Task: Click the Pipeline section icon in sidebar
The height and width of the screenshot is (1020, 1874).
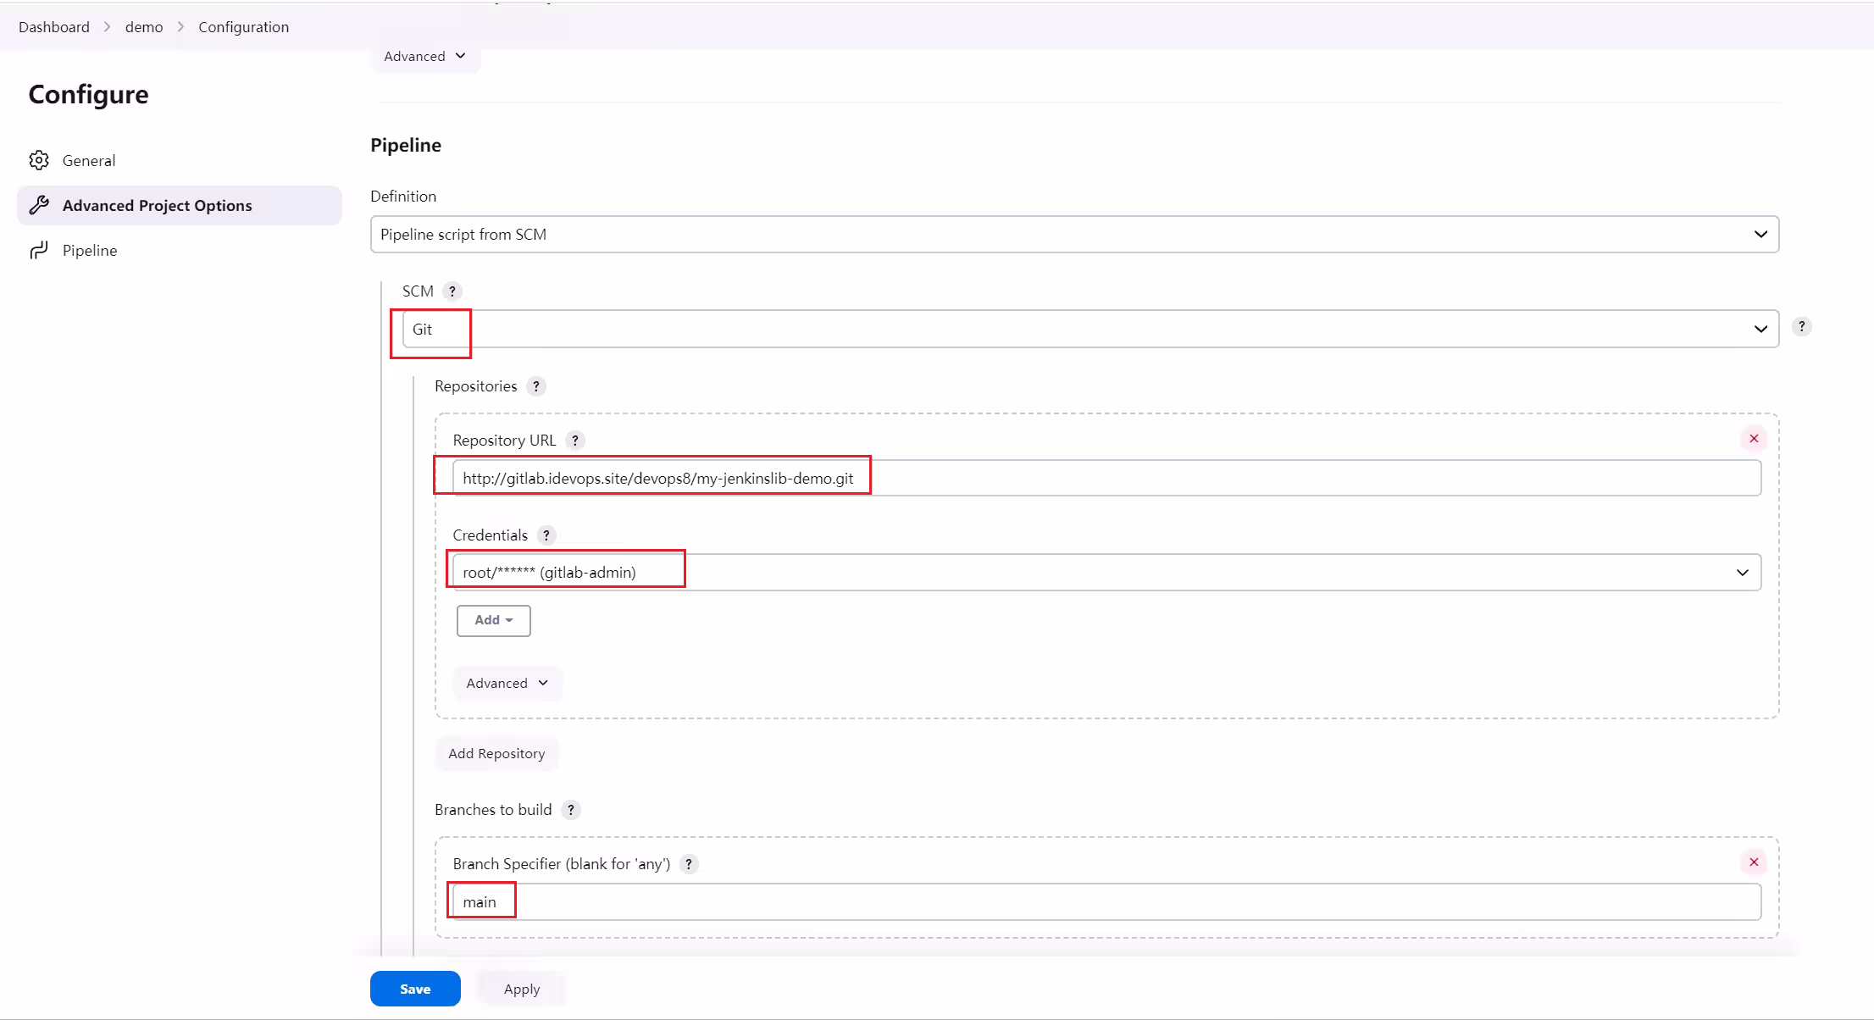Action: tap(39, 250)
